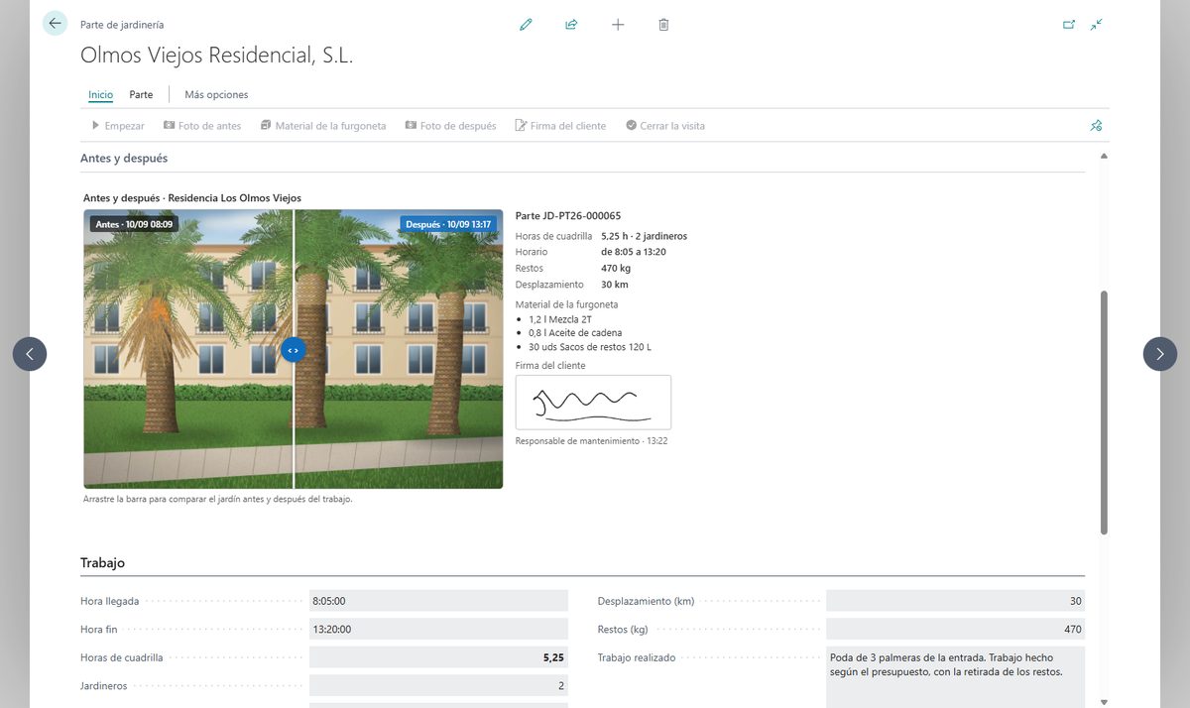Click the Jardineros field
The height and width of the screenshot is (708, 1190).
pyautogui.click(x=438, y=685)
